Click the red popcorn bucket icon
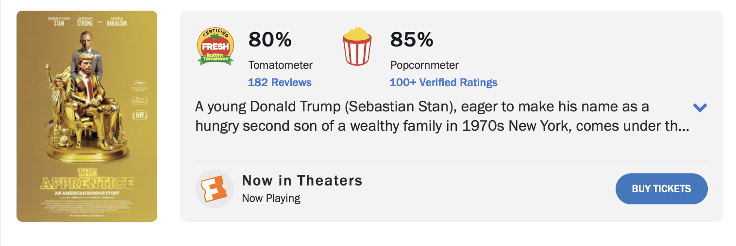736x246 pixels. tap(357, 46)
